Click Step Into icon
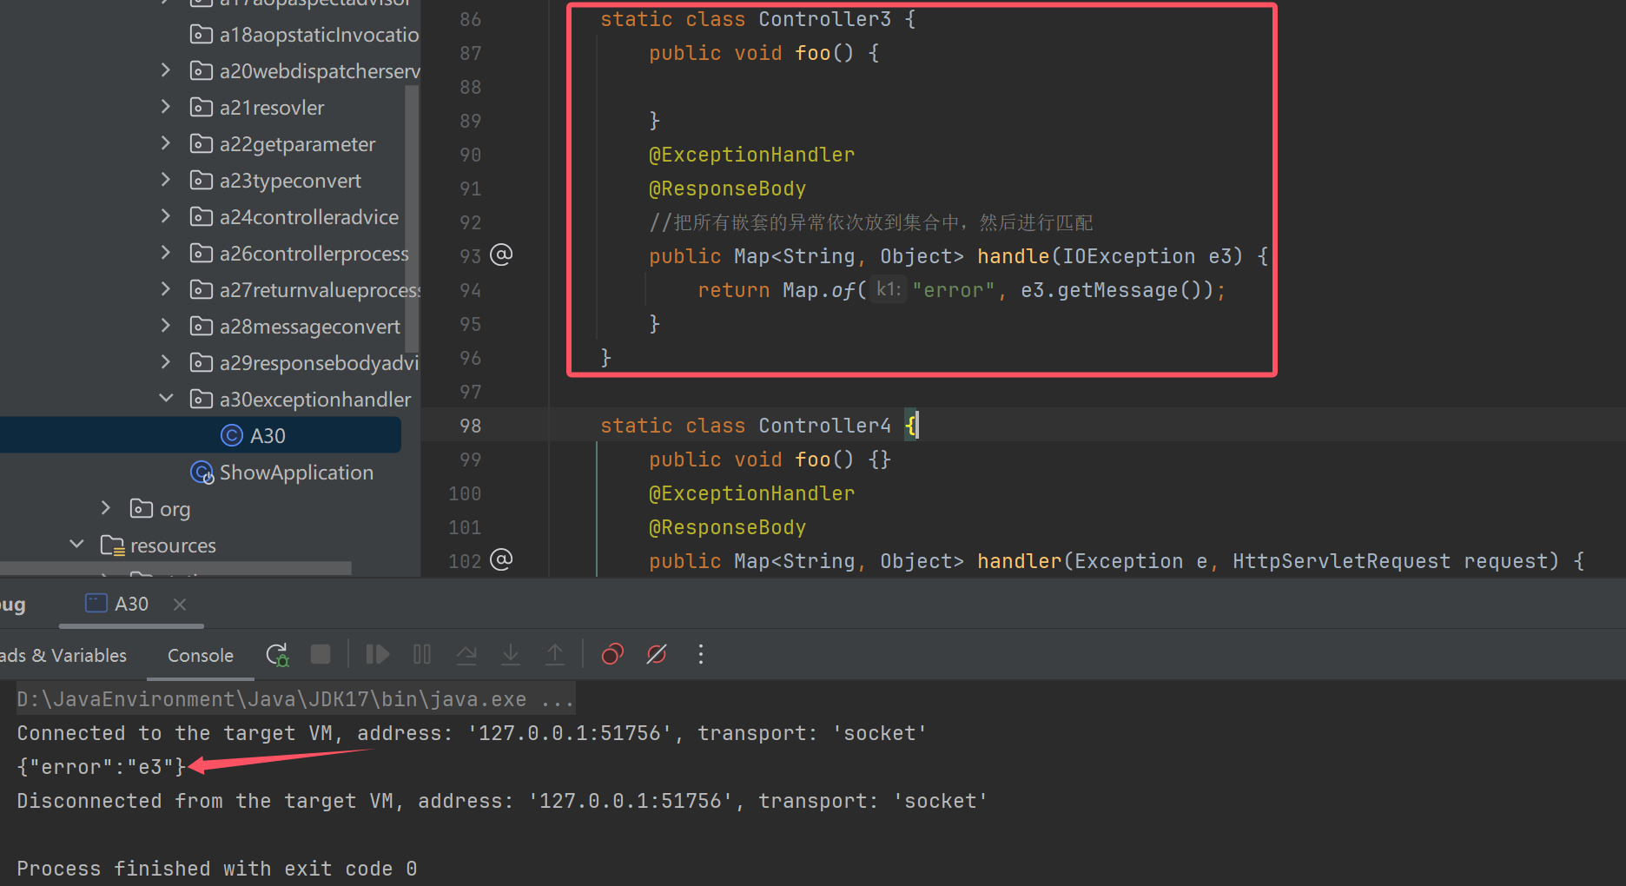Screen dimensions: 1626x886 click(511, 654)
